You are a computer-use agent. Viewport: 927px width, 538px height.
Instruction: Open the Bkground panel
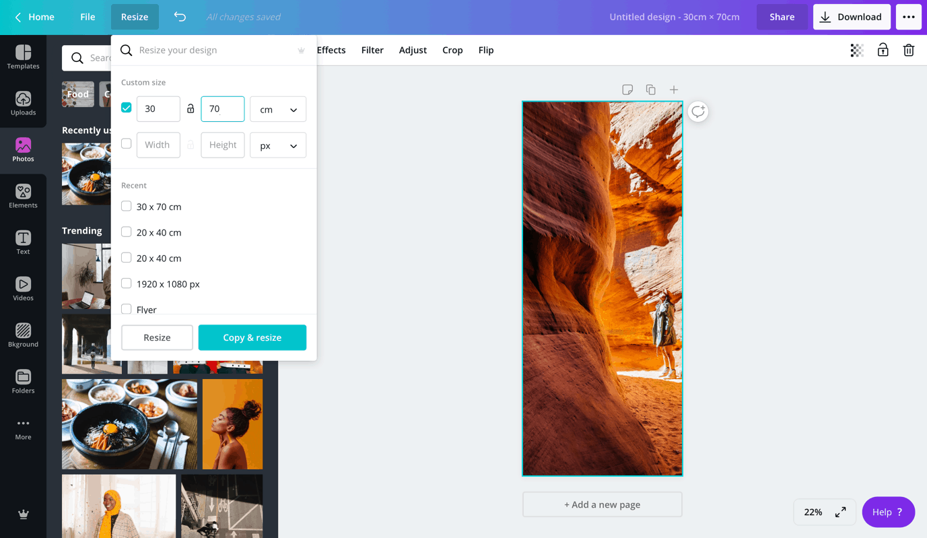23,334
